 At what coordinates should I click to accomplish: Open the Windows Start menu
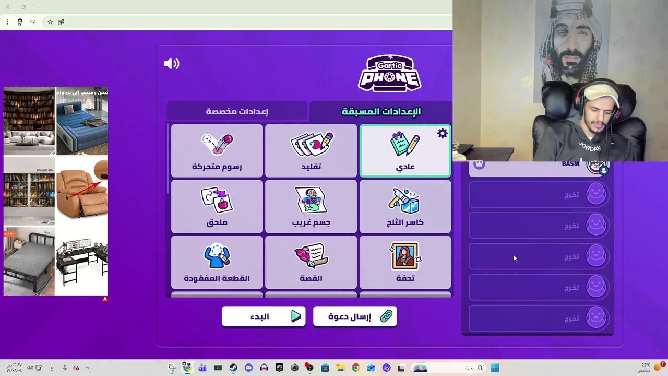[495, 368]
